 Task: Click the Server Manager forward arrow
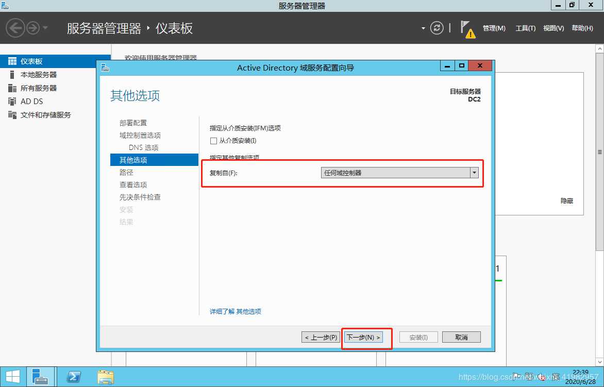coord(33,28)
